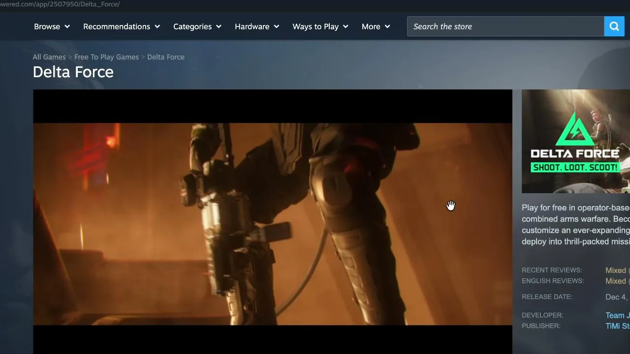Focus the Search the store field
Viewport: 630px width, 354px height.
click(505, 27)
